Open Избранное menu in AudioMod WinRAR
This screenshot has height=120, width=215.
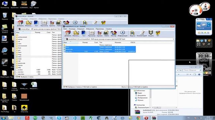pyautogui.click(x=90, y=29)
